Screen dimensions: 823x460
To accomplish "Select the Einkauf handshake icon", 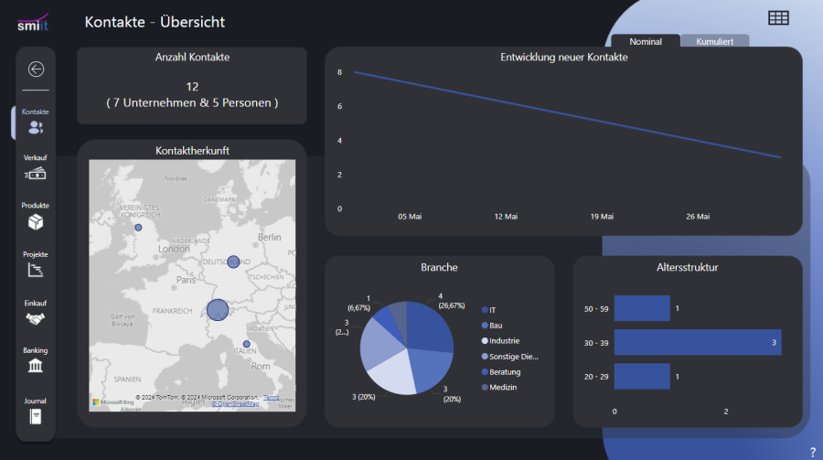I will [36, 319].
